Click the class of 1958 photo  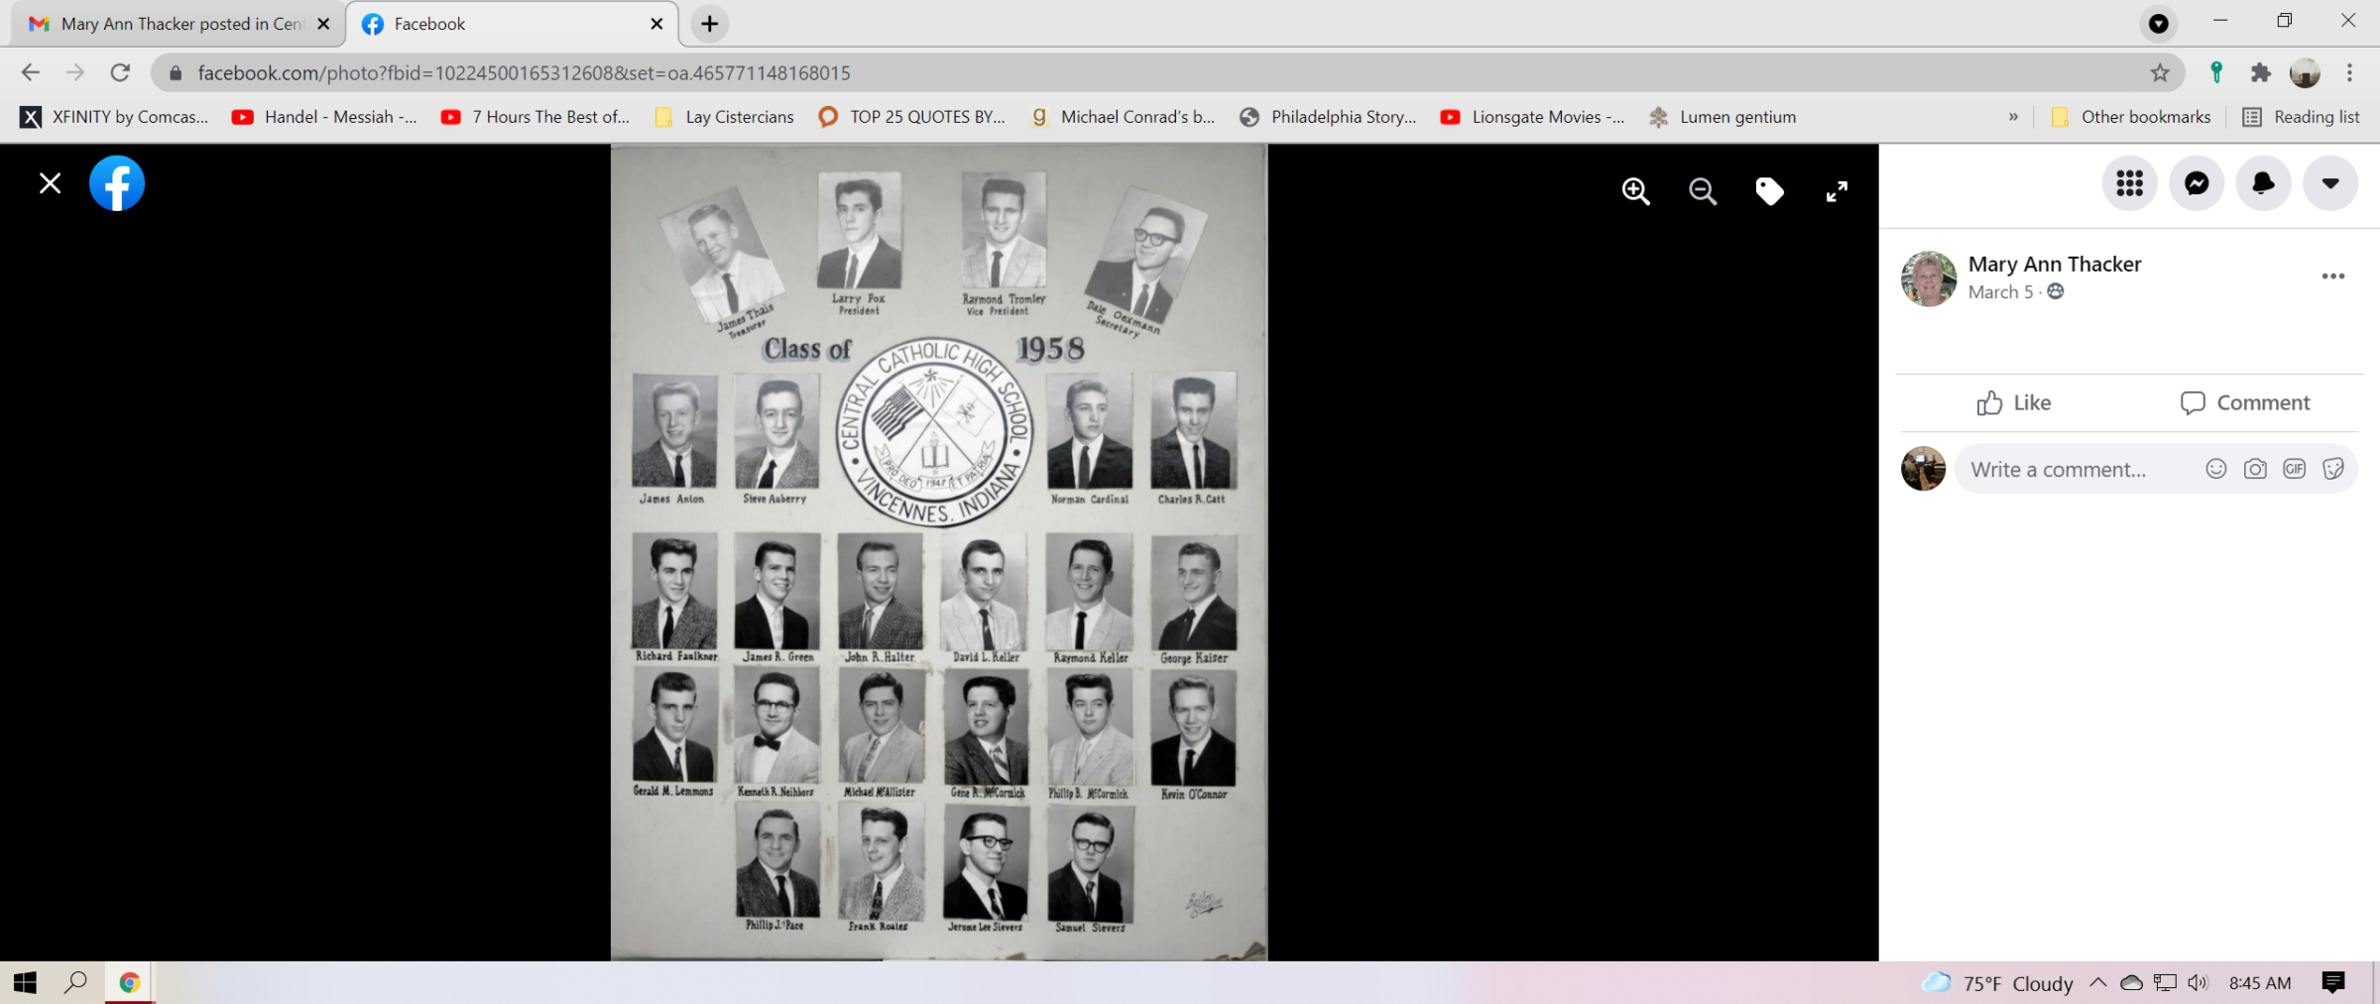click(x=938, y=553)
